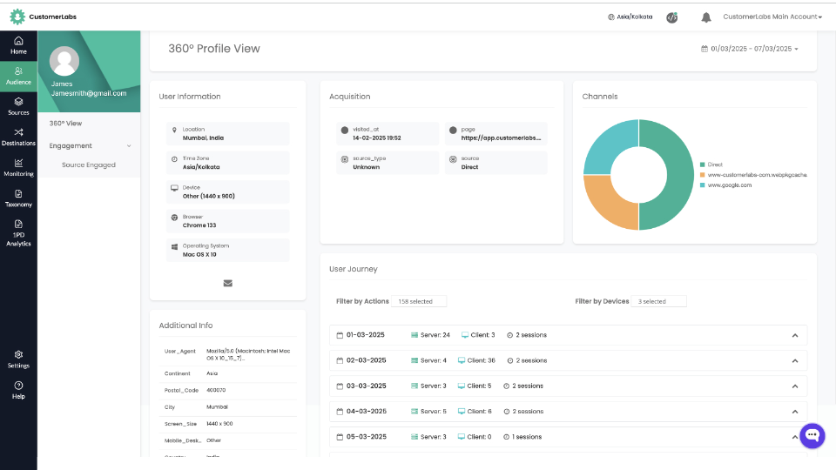
Task: Click the Mumbai, India location value
Action: pos(203,138)
